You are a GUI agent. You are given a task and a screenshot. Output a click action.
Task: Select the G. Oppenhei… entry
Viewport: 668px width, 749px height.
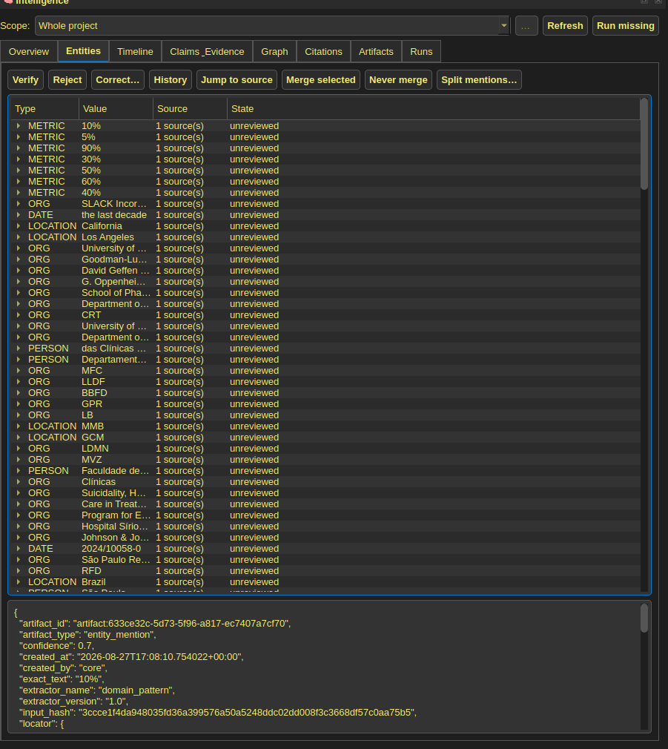(x=113, y=282)
